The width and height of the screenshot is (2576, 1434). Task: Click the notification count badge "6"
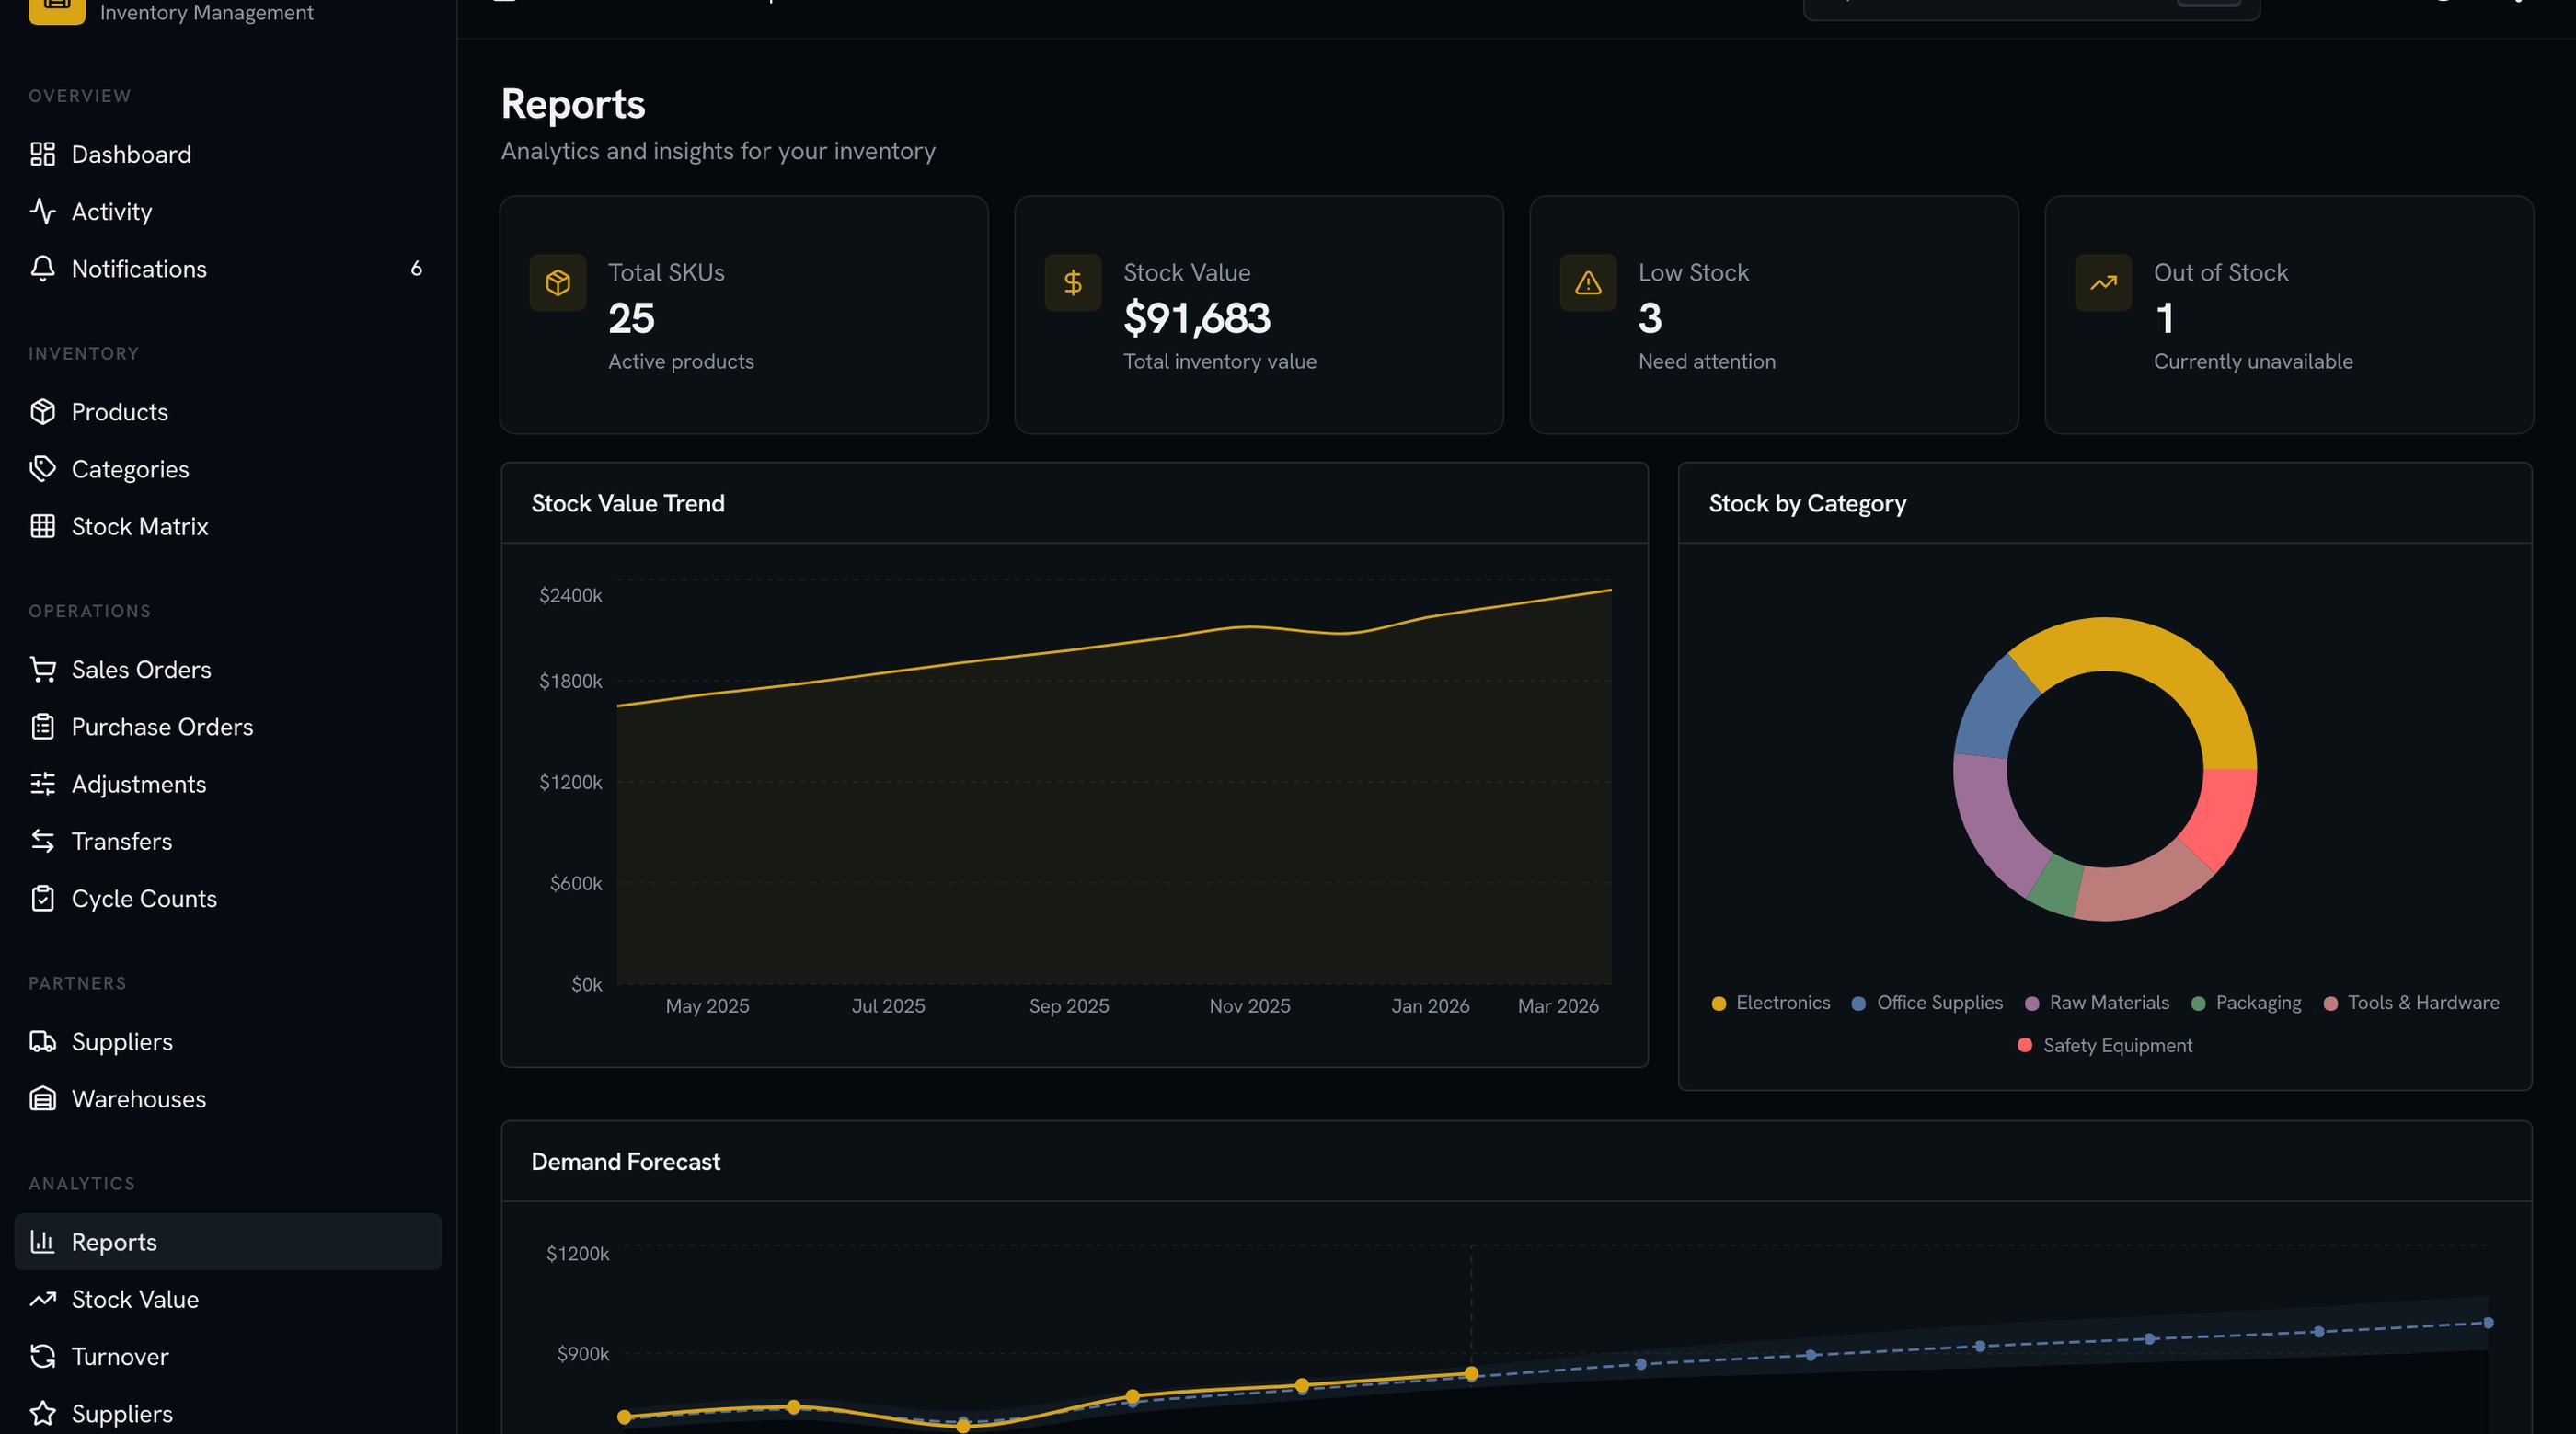(x=416, y=268)
